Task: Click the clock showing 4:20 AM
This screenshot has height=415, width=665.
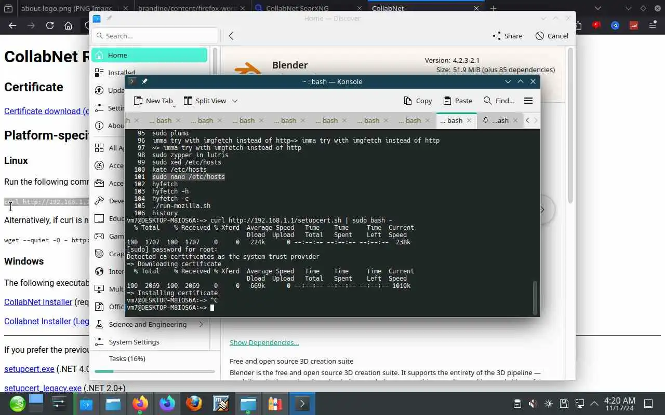Action: coord(619,404)
